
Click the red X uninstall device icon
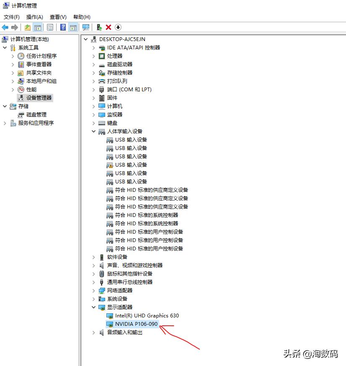coord(108,27)
